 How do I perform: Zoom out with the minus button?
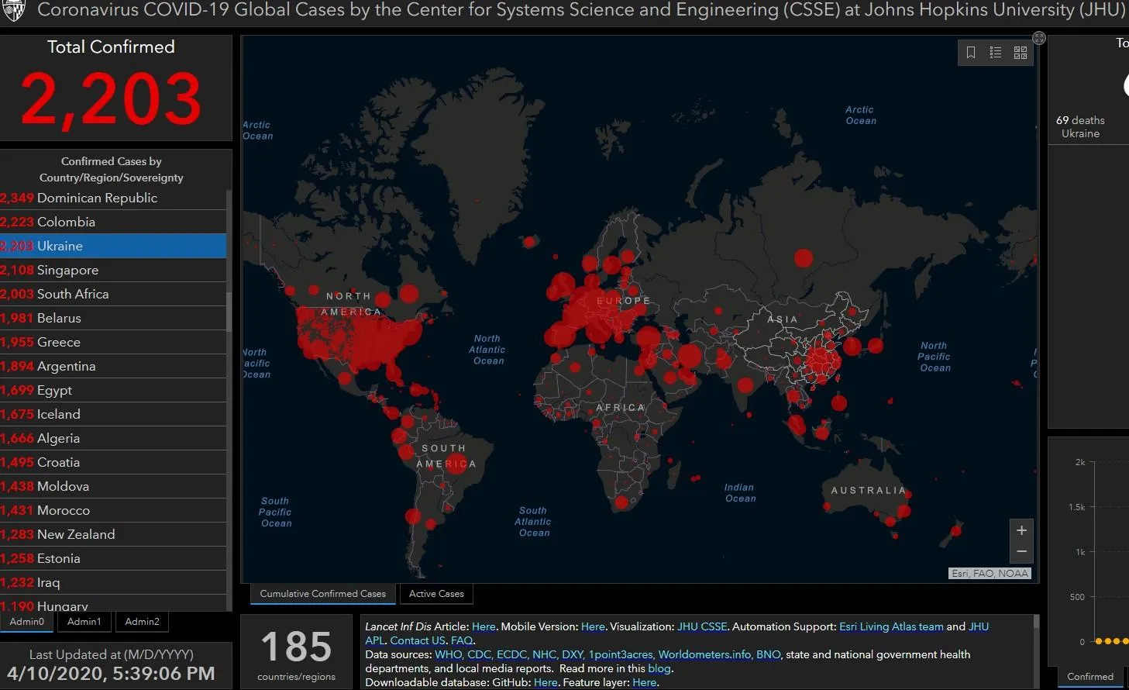point(1021,551)
